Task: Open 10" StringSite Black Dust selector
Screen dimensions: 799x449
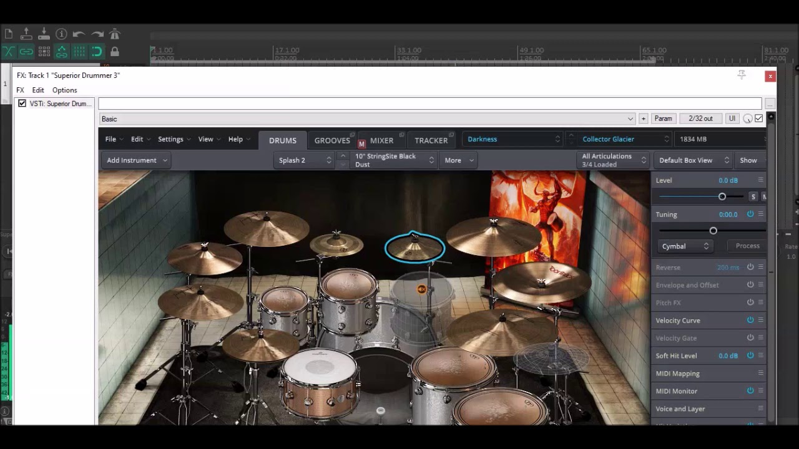Action: click(394, 160)
